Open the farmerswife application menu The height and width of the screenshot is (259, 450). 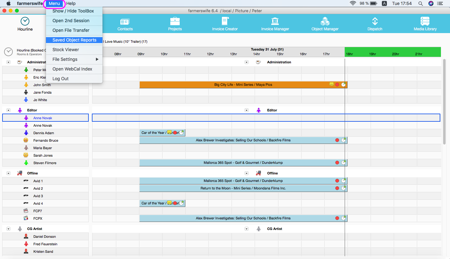[30, 3]
